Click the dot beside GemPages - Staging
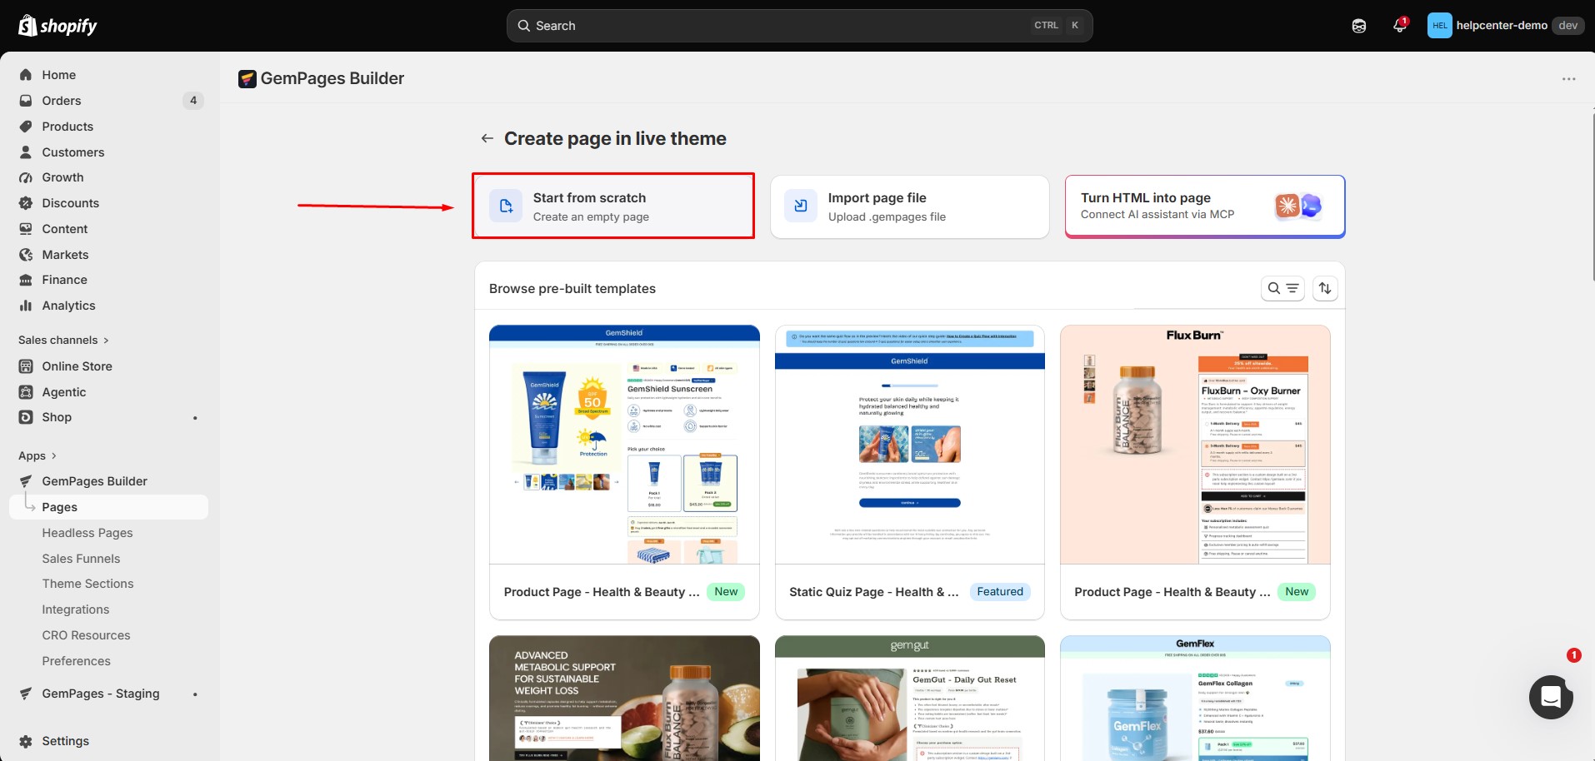 point(195,694)
